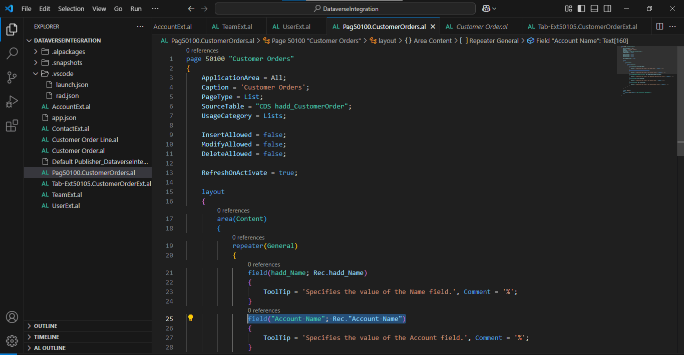
Task: Click the DataverseIntegration command center search box
Action: pyautogui.click(x=345, y=8)
